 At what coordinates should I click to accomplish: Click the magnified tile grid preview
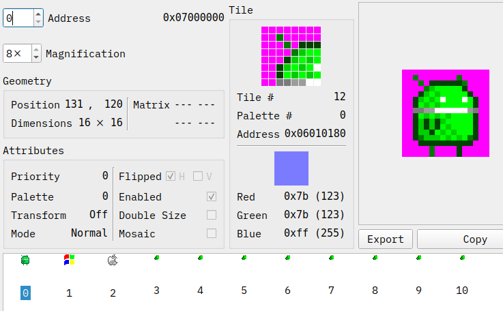point(291,56)
